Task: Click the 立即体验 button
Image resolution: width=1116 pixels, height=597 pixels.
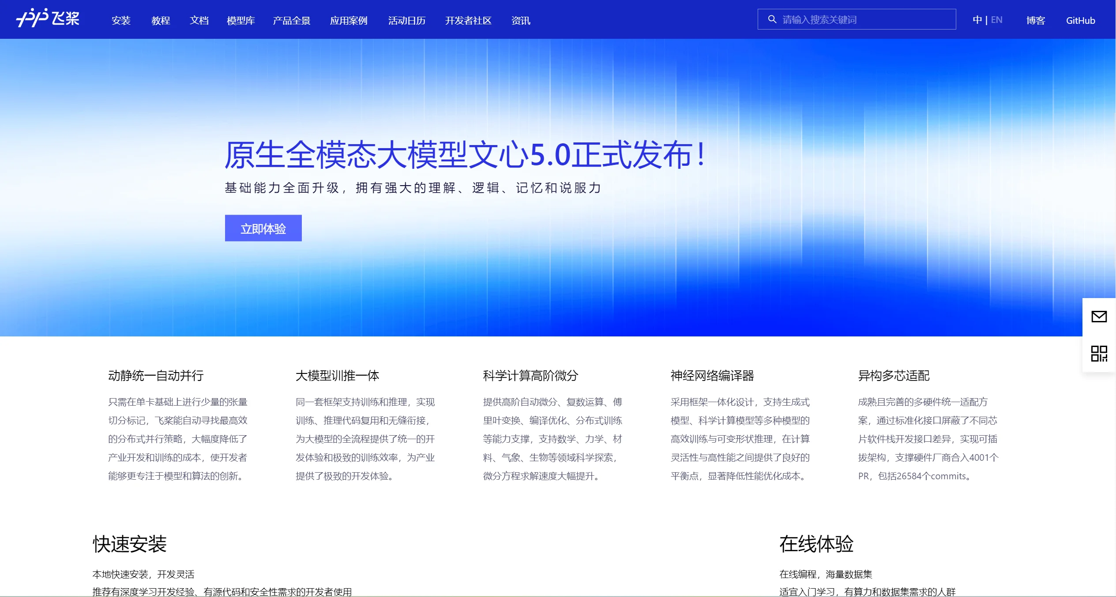Action: [x=263, y=228]
